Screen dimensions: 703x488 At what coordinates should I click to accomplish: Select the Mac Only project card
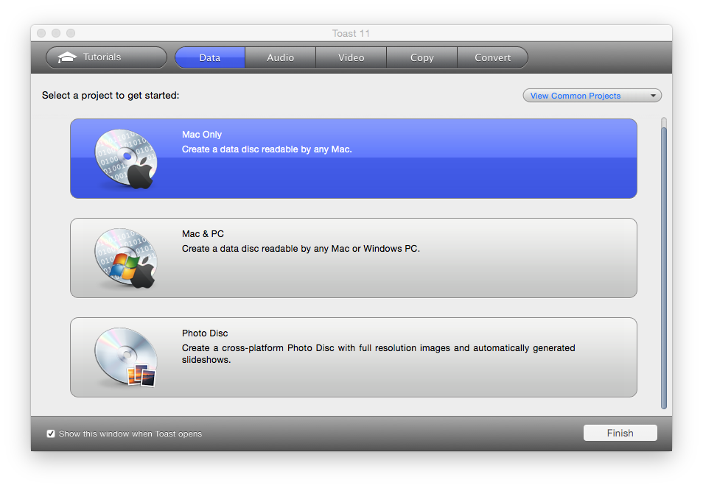click(x=353, y=158)
